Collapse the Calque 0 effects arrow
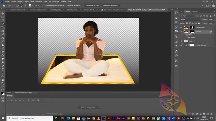 [x=213, y=32]
